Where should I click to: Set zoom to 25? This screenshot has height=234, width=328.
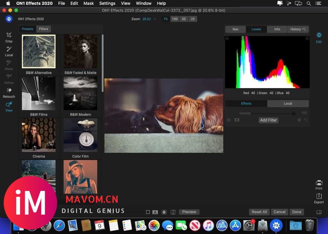coord(193,19)
